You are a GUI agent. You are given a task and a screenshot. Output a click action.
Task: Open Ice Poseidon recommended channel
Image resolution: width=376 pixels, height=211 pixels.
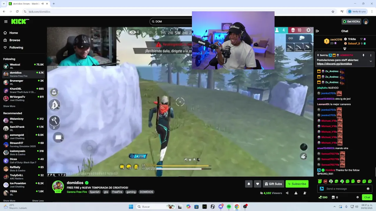[23, 185]
